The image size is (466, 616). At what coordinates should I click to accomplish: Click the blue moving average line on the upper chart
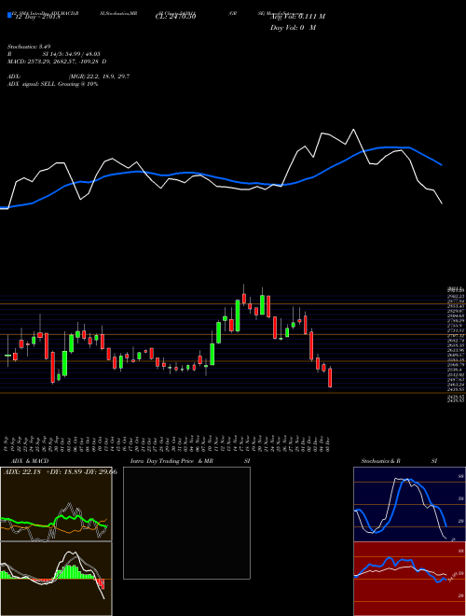[x=220, y=177]
